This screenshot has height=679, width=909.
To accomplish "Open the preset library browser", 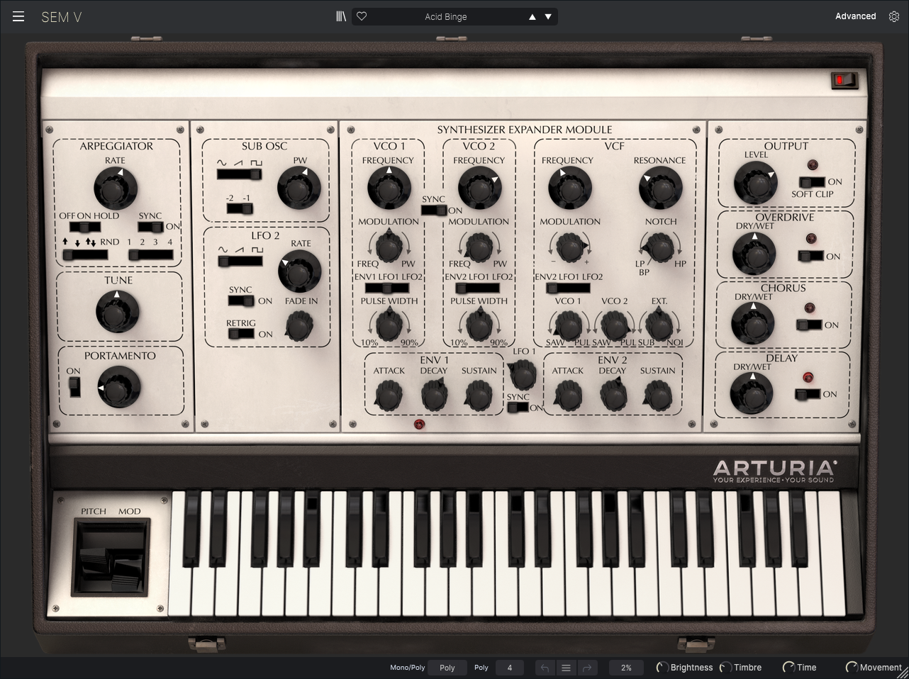I will 341,16.
